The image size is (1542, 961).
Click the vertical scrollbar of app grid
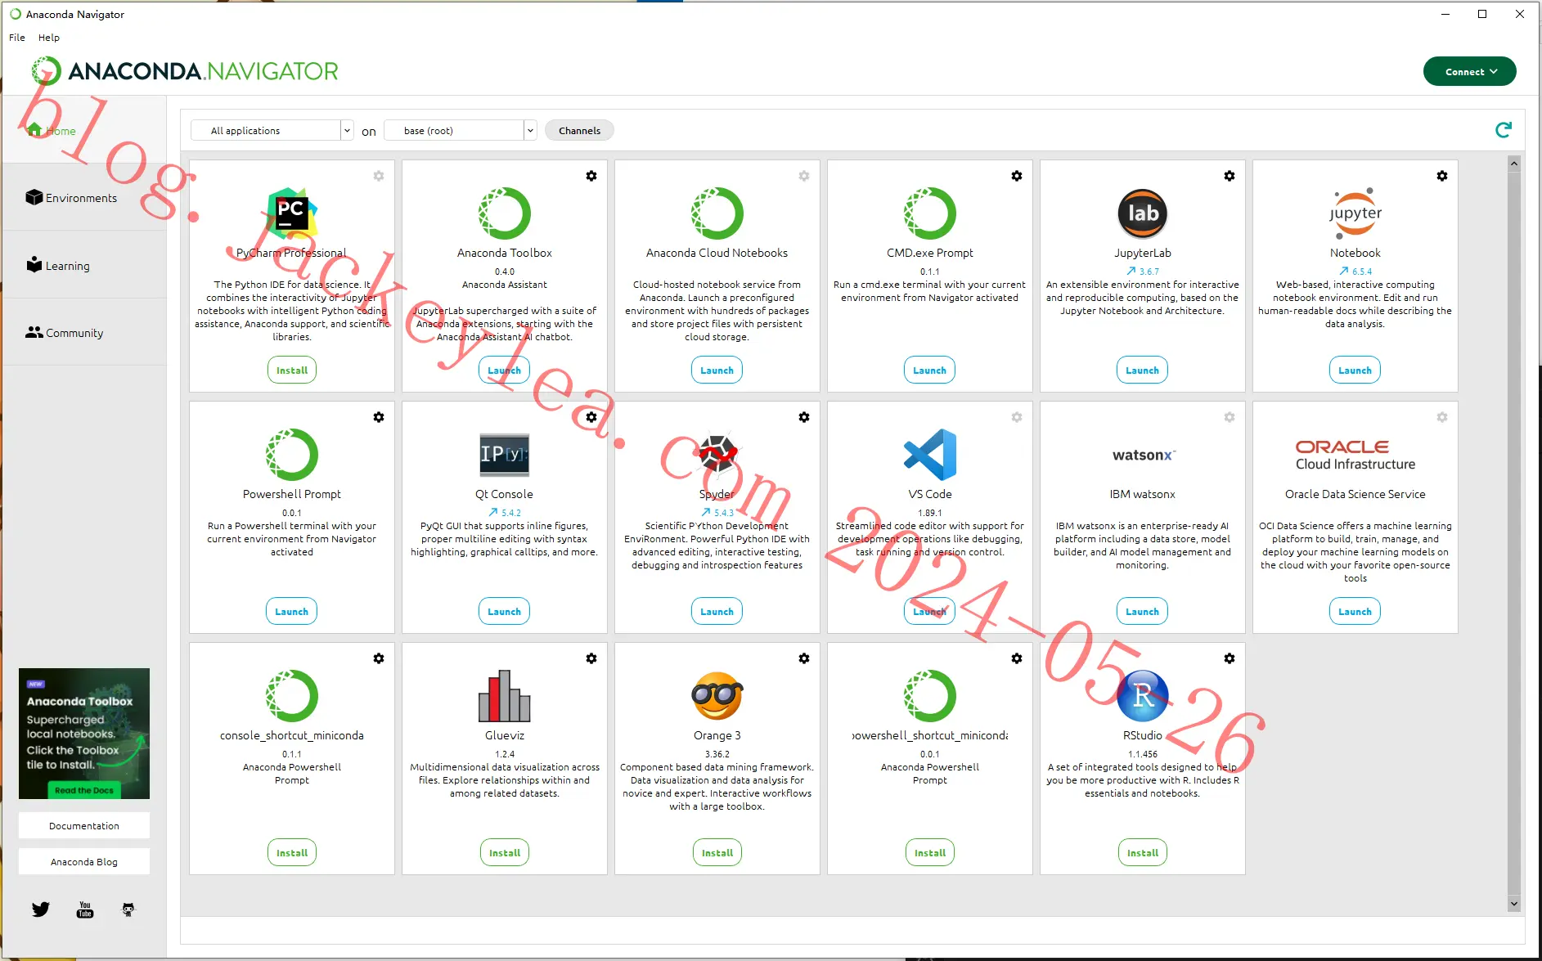pos(1514,532)
